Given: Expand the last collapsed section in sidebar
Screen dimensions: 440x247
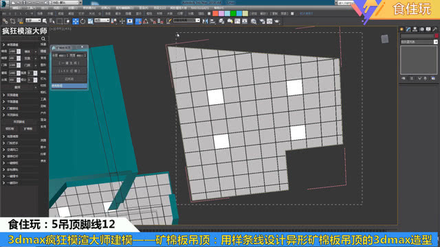Looking at the screenshot, I should (4, 183).
